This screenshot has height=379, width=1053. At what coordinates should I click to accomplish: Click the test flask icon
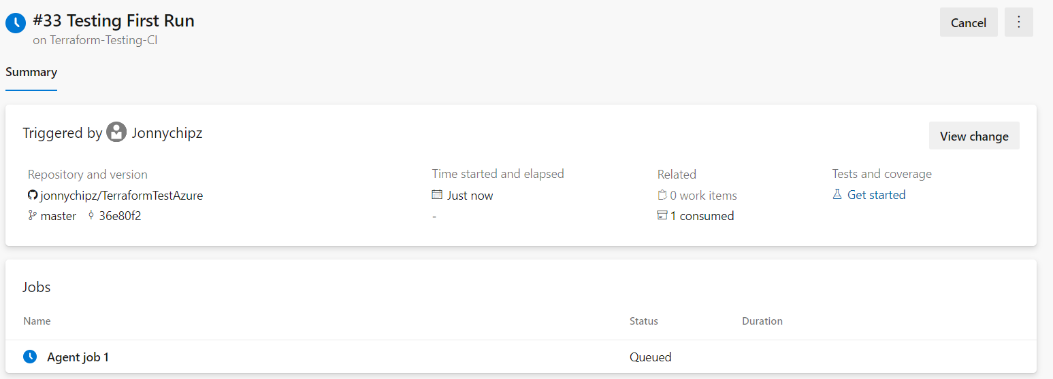837,195
